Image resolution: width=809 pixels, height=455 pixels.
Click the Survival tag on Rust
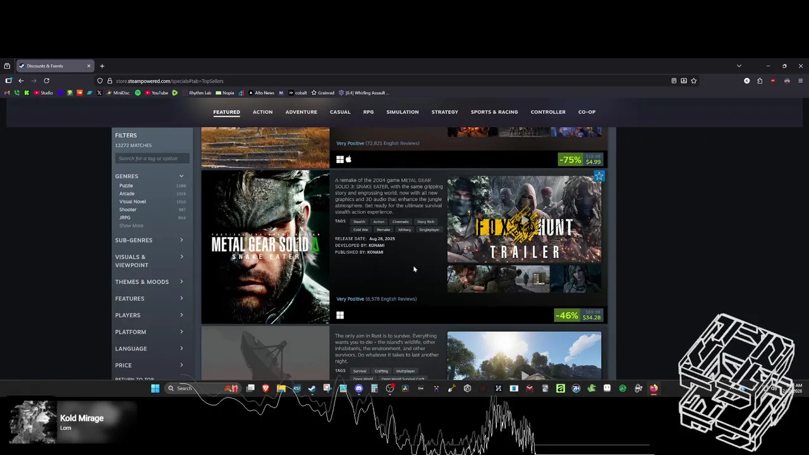click(x=360, y=371)
